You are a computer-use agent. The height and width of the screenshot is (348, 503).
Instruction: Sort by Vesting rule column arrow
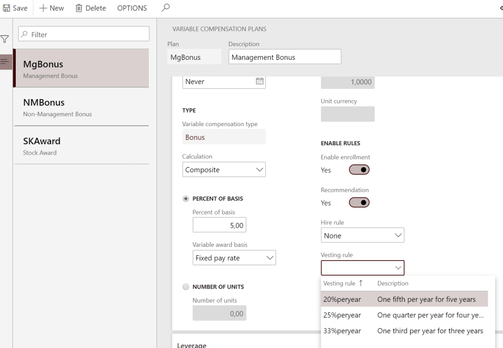pos(361,283)
